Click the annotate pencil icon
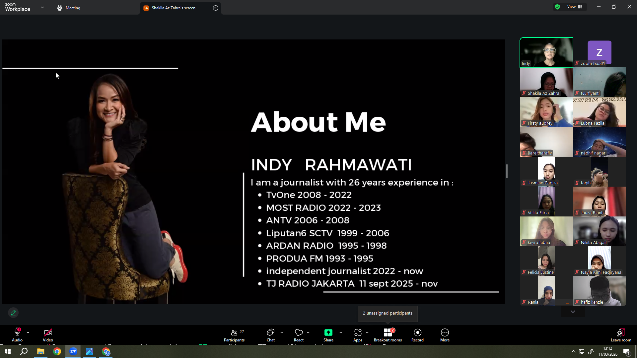637x358 pixels. (x=13, y=313)
